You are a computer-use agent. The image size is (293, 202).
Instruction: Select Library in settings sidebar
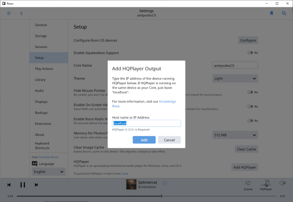point(48,79)
